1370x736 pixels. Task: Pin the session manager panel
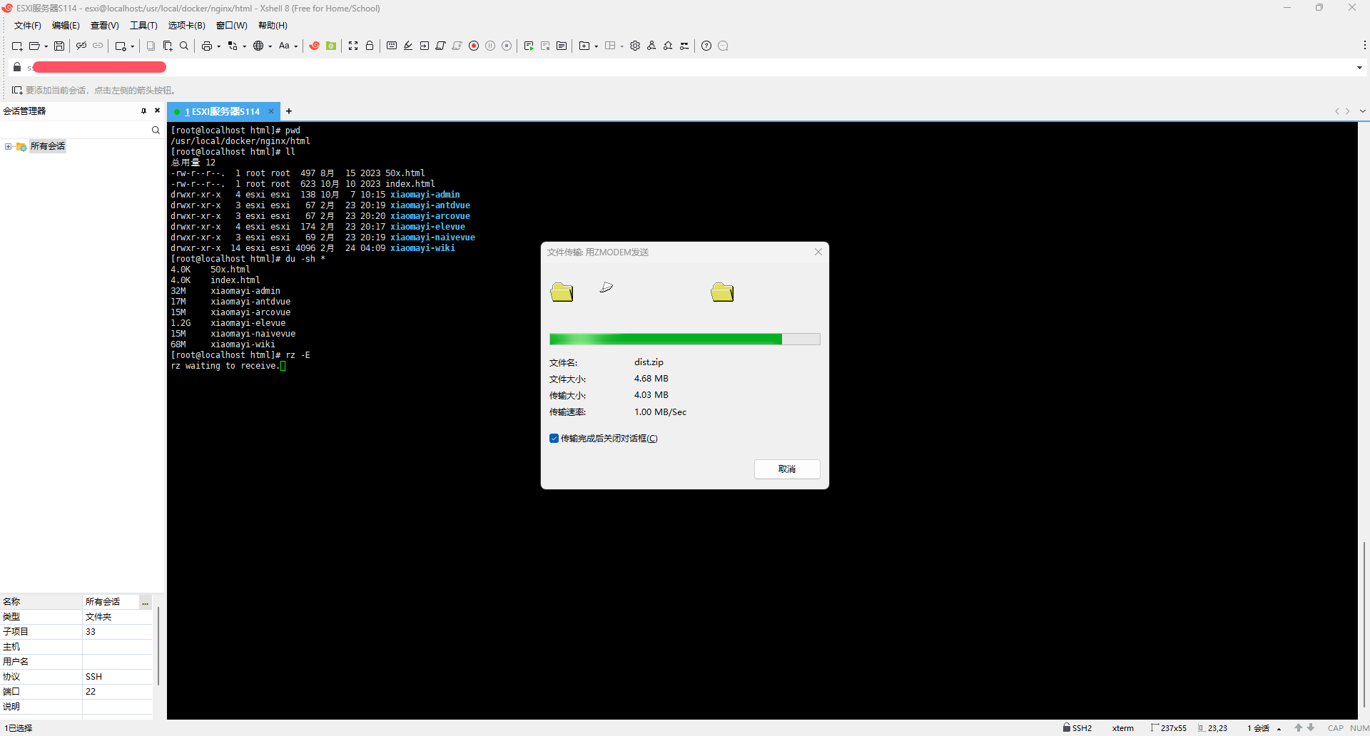143,111
